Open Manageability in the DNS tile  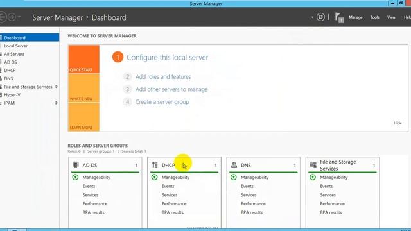tap(254, 178)
